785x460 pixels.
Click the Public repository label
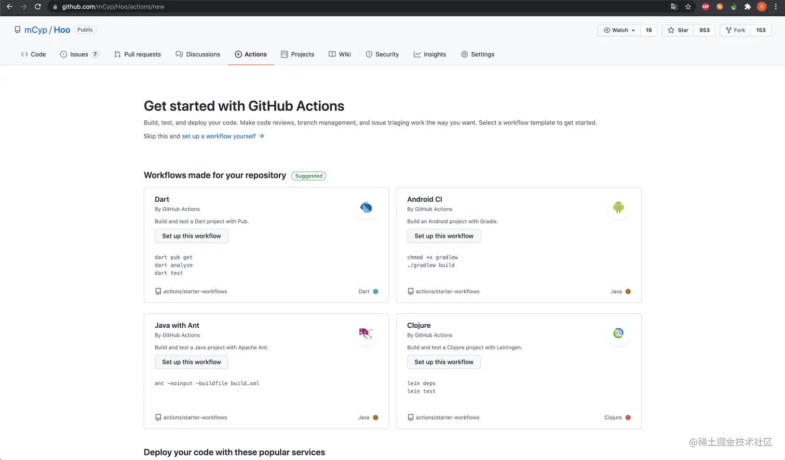coord(85,30)
